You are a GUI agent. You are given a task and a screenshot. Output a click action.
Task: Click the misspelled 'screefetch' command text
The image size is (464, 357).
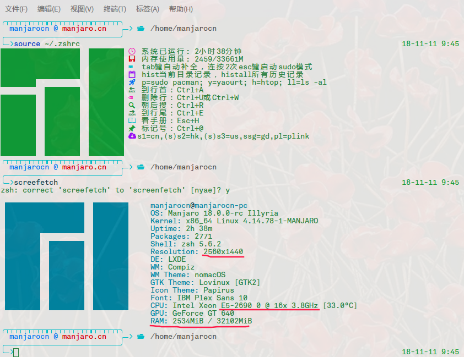[36, 183]
